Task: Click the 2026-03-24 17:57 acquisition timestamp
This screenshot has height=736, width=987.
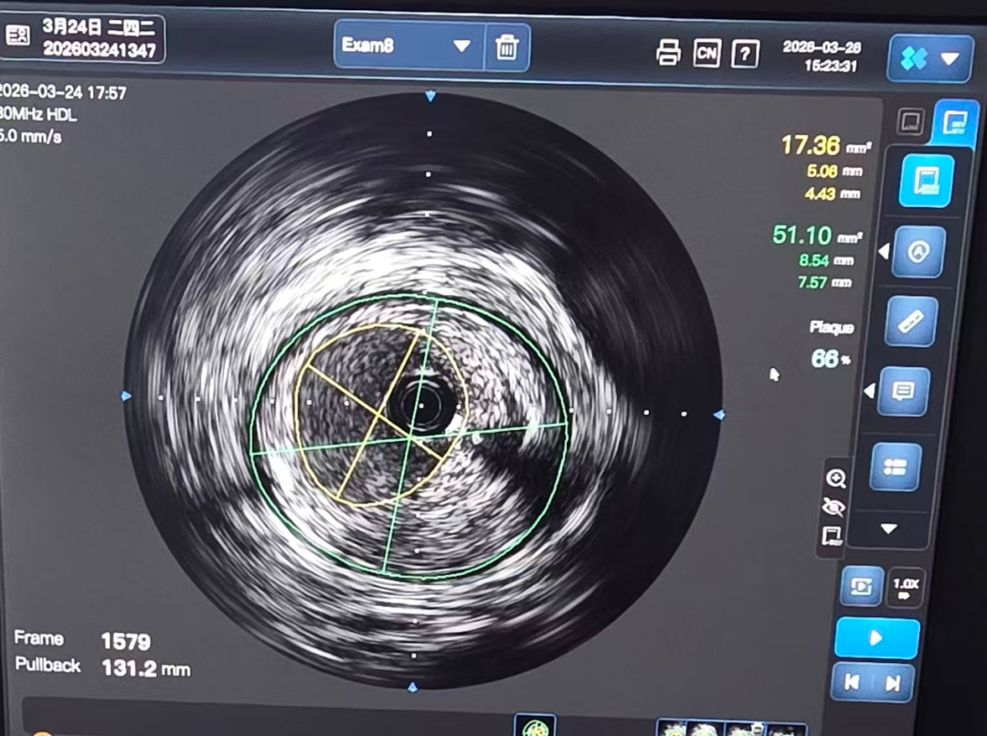Action: tap(62, 92)
